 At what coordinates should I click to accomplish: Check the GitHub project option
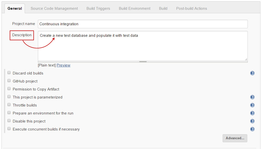pos(9,81)
